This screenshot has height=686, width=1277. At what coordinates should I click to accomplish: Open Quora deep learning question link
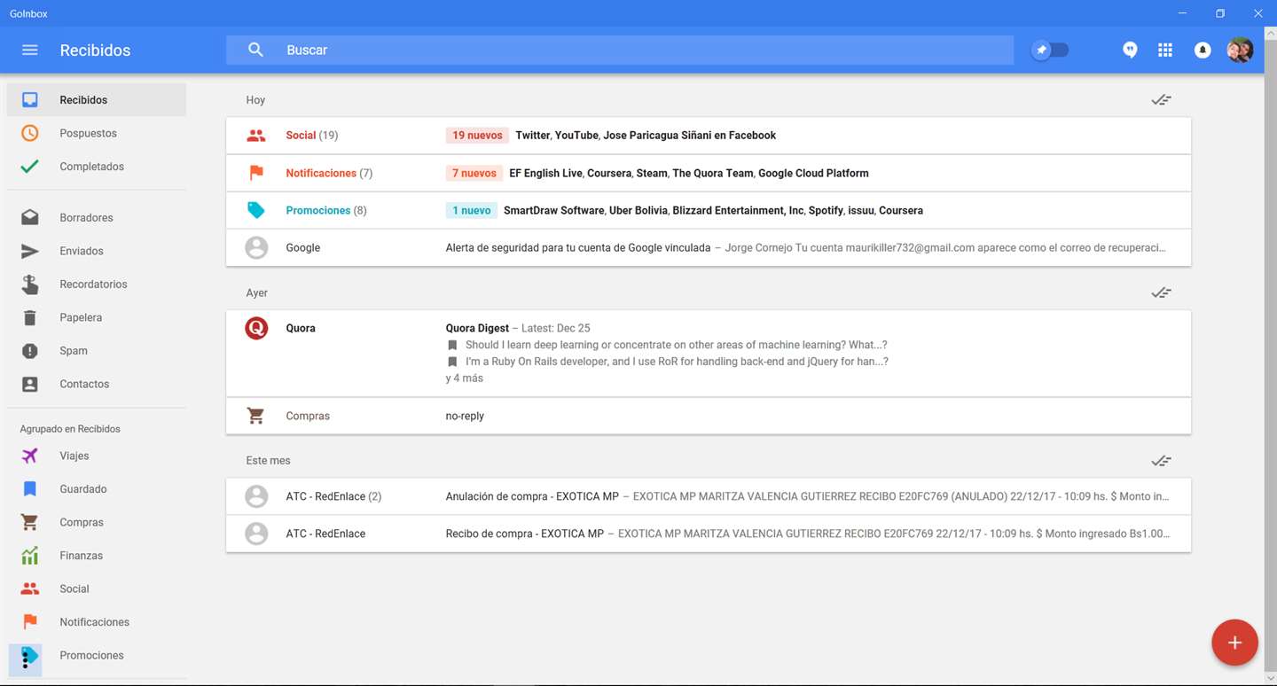[677, 345]
